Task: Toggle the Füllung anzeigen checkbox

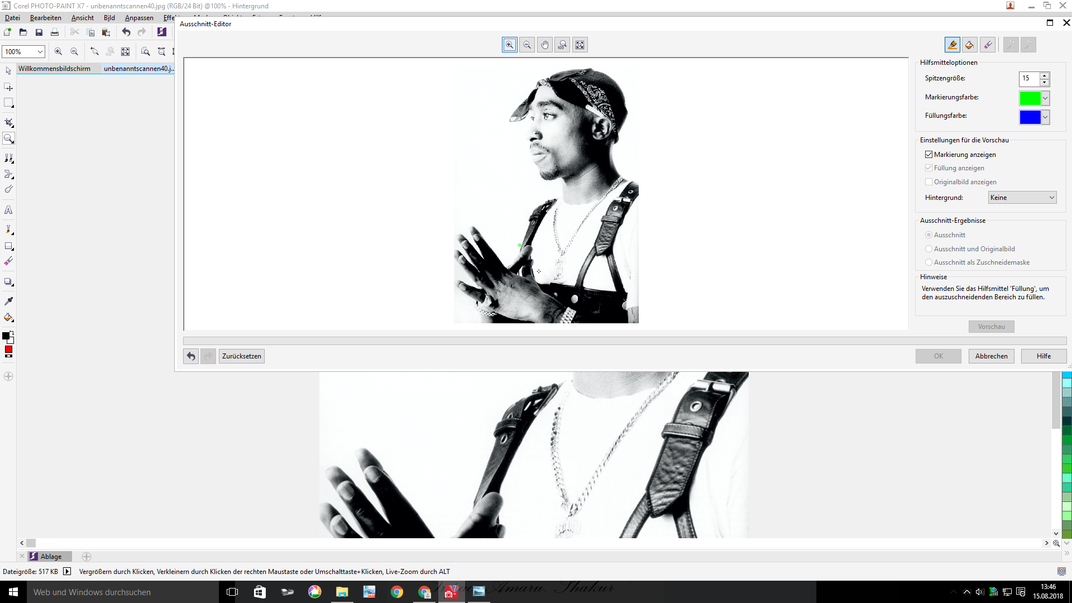Action: pyautogui.click(x=929, y=168)
